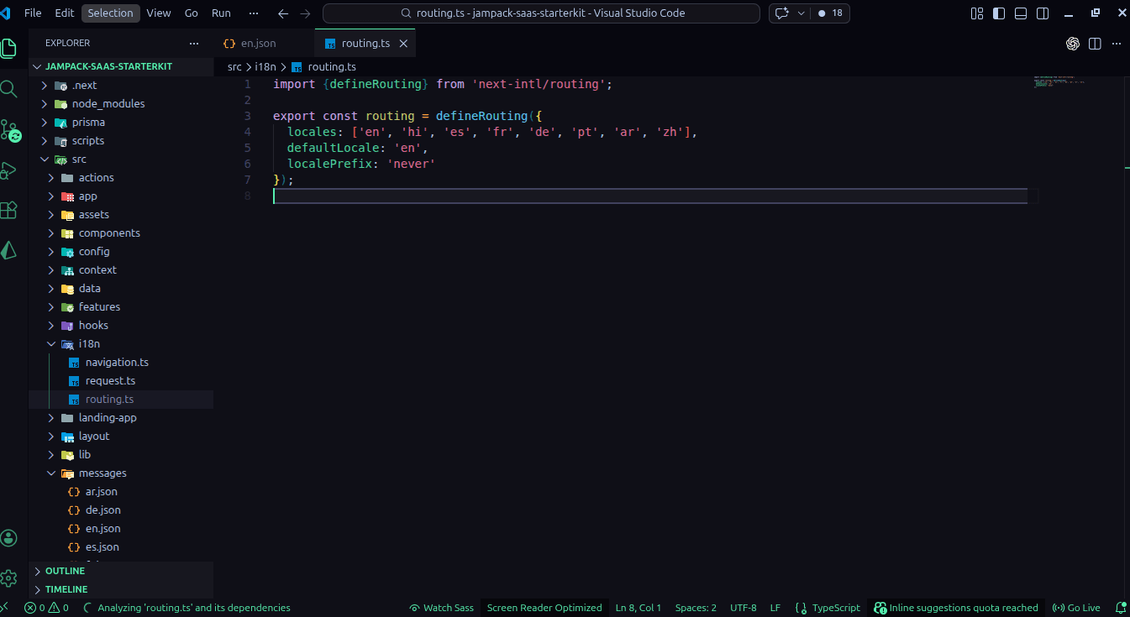Click the 18 unsaved indicator button
The height and width of the screenshot is (617, 1130).
coord(832,13)
